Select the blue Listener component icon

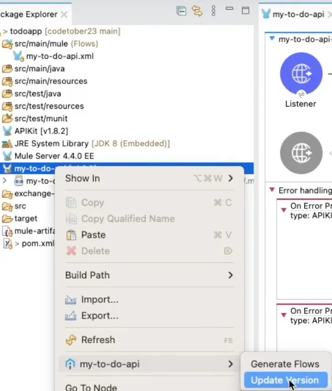(301, 73)
